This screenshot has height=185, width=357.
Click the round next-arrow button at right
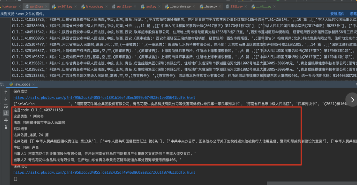(x=352, y=99)
